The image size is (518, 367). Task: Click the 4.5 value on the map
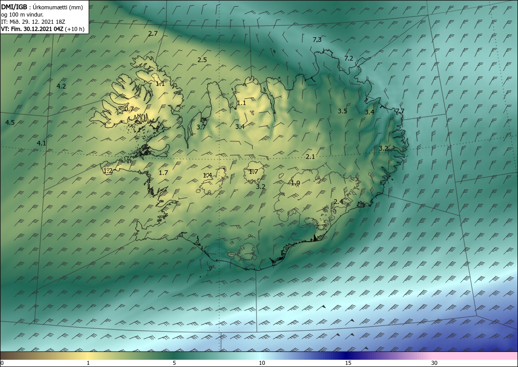pos(10,123)
